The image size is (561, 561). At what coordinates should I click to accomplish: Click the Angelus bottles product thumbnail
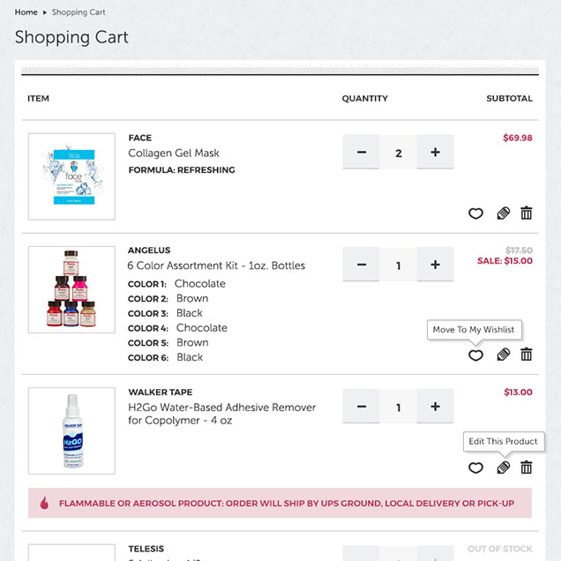71,289
